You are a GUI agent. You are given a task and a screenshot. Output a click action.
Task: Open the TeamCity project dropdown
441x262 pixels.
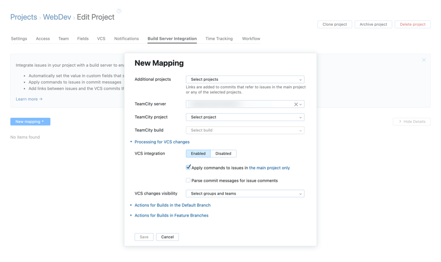pos(245,117)
